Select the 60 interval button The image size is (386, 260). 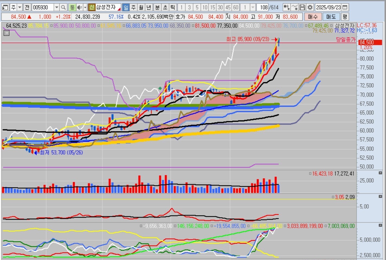[x=236, y=7]
